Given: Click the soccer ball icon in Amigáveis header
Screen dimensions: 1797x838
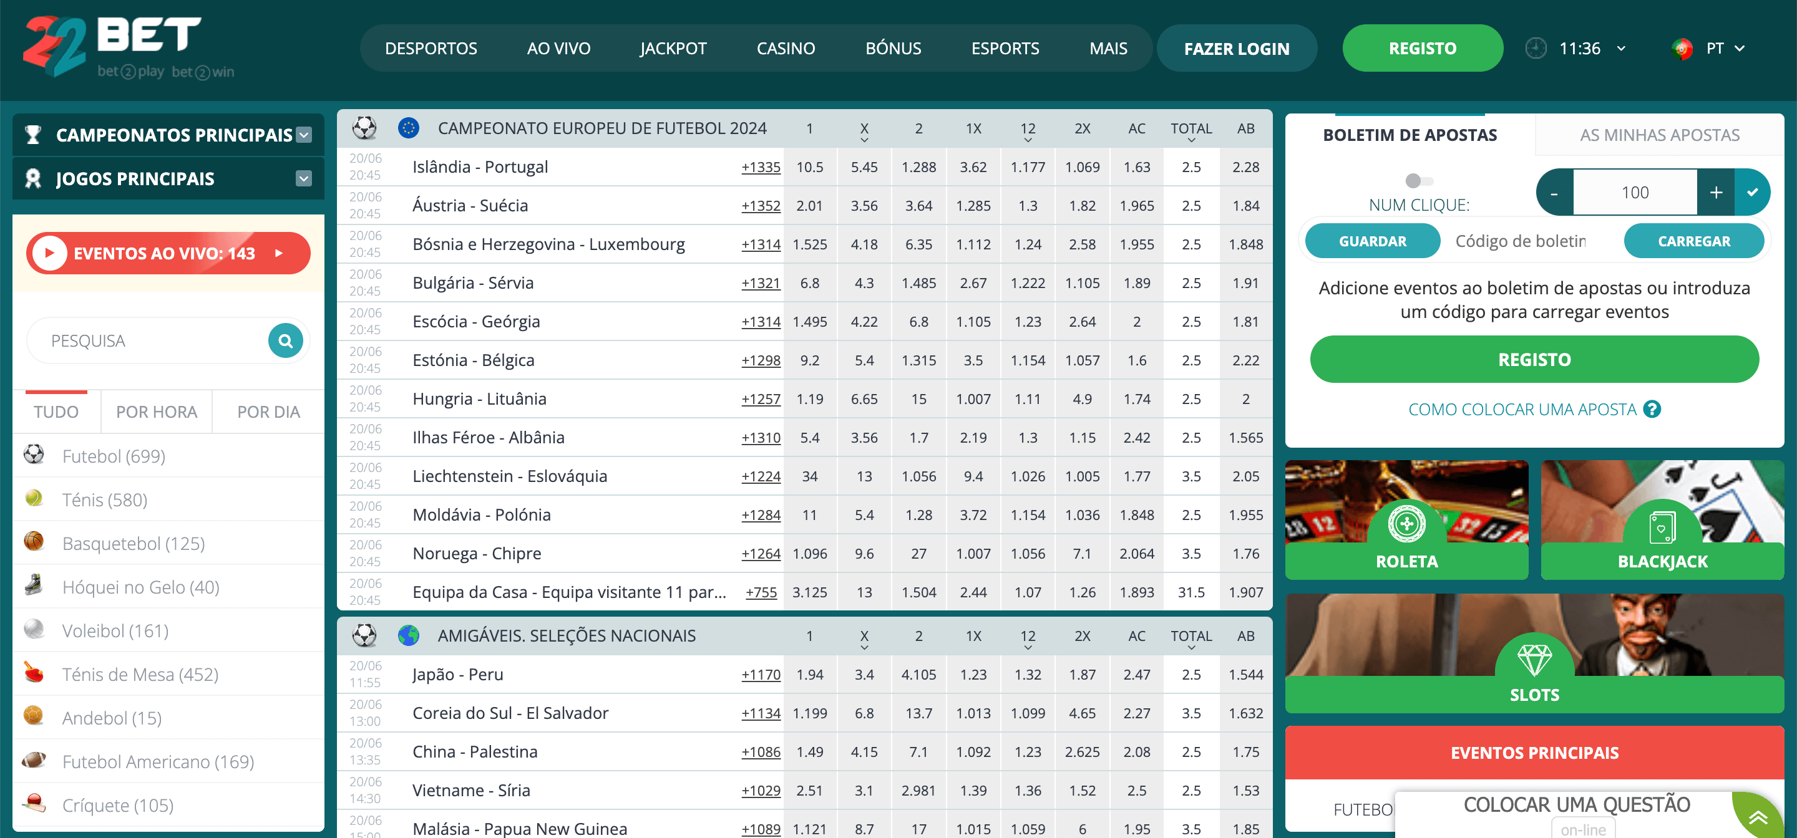Looking at the screenshot, I should (x=364, y=635).
